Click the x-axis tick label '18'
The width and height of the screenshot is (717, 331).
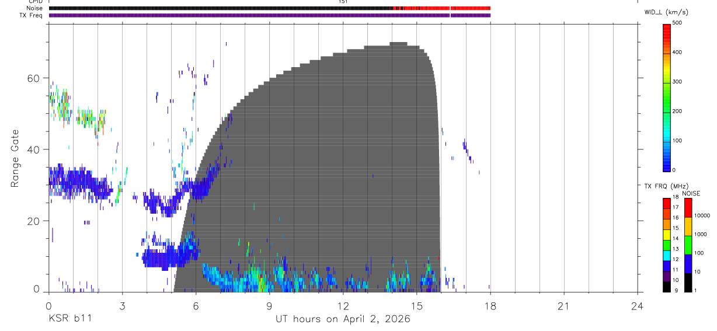(x=490, y=305)
